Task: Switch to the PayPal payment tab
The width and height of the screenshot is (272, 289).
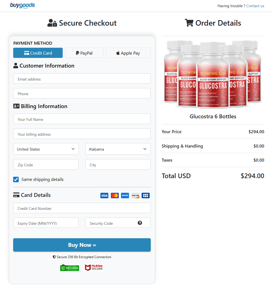Action: pos(84,53)
